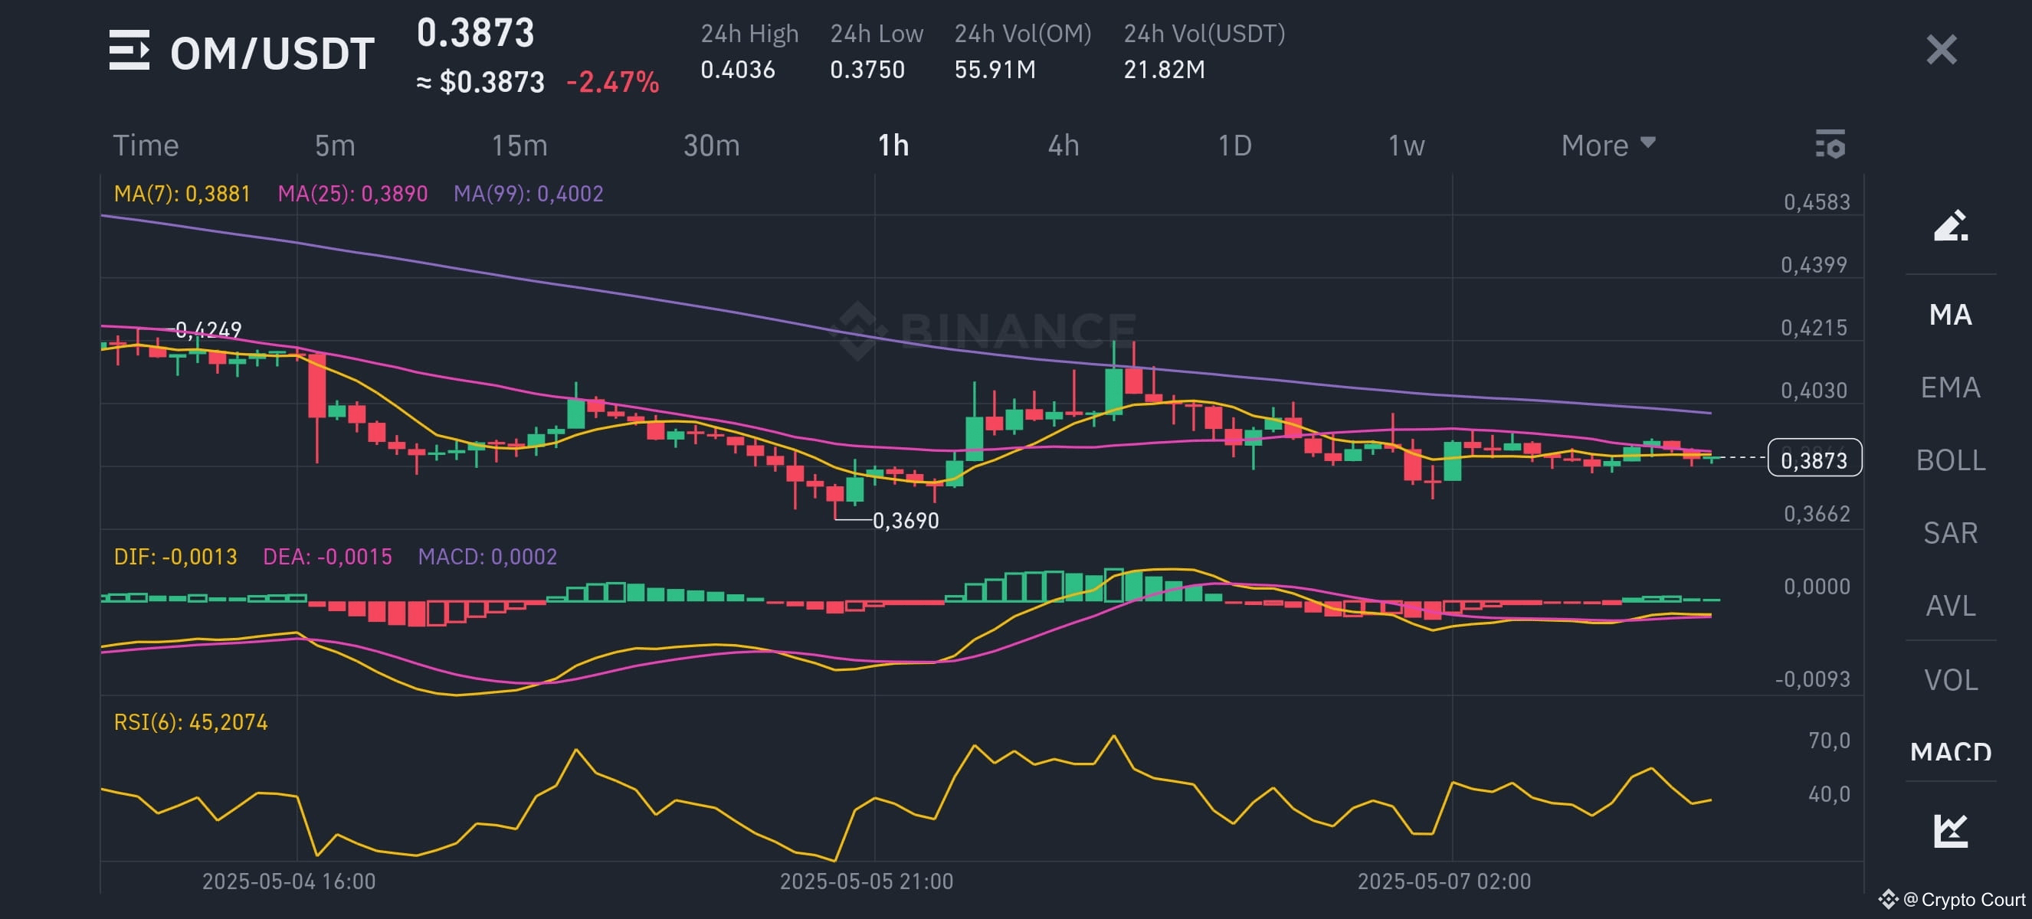Screen dimensions: 2032x919
Task: Toggle the SAR indicator
Action: (x=1950, y=533)
